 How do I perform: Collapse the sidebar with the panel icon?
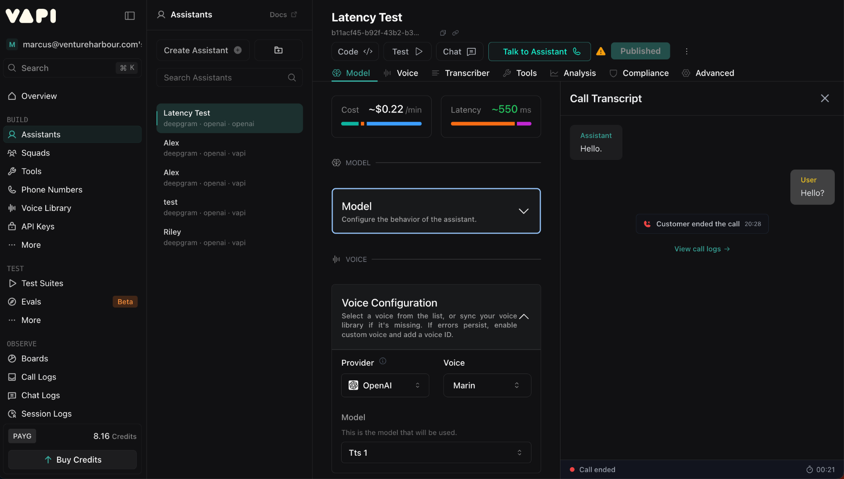130,16
